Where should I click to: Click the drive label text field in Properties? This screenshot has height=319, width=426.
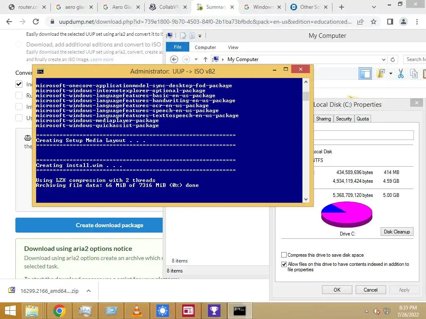pyautogui.click(x=363, y=135)
